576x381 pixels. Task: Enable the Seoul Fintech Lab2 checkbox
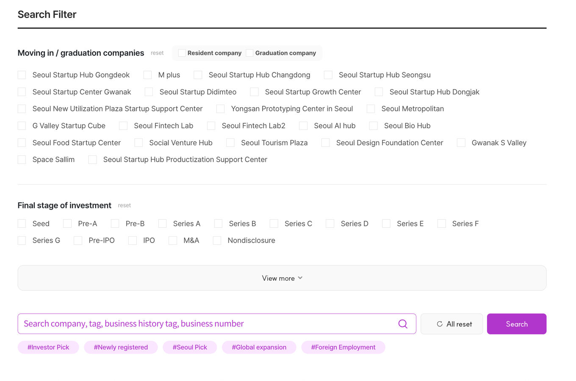point(211,126)
